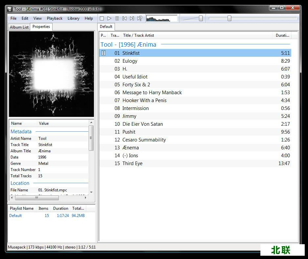Click the Pause icon

click(x=117, y=18)
